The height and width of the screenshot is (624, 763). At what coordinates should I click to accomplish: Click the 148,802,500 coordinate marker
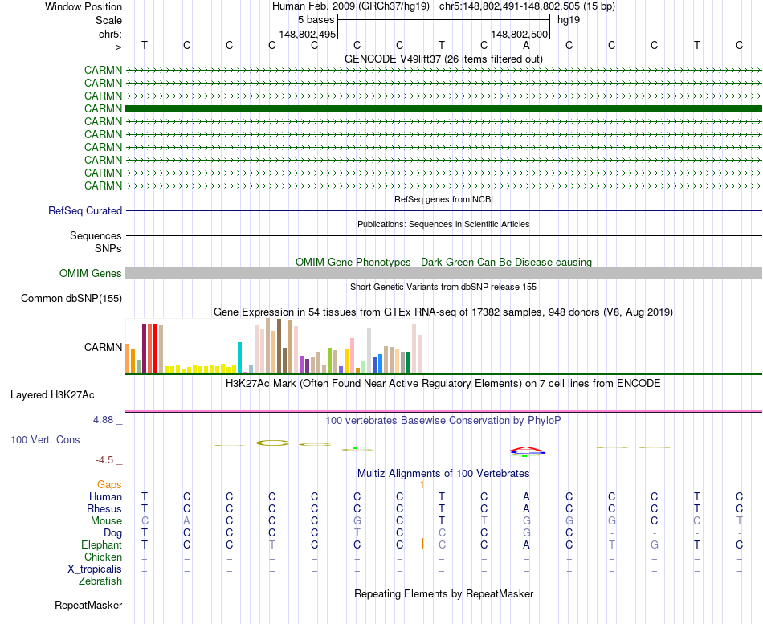click(519, 34)
